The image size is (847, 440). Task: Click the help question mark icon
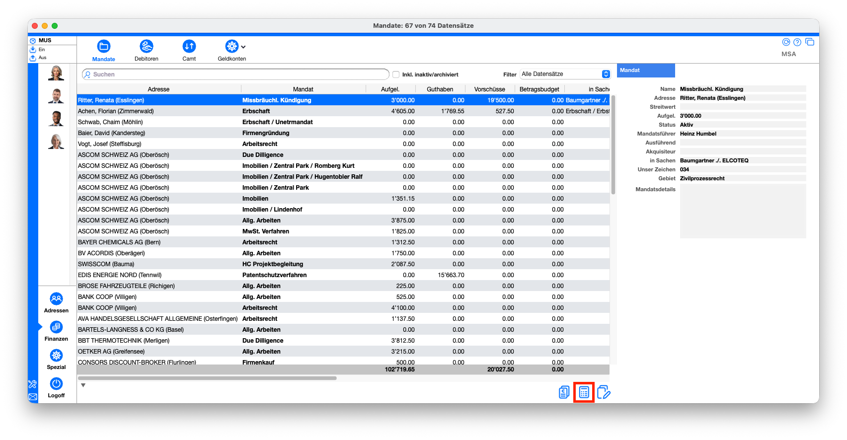coord(797,42)
